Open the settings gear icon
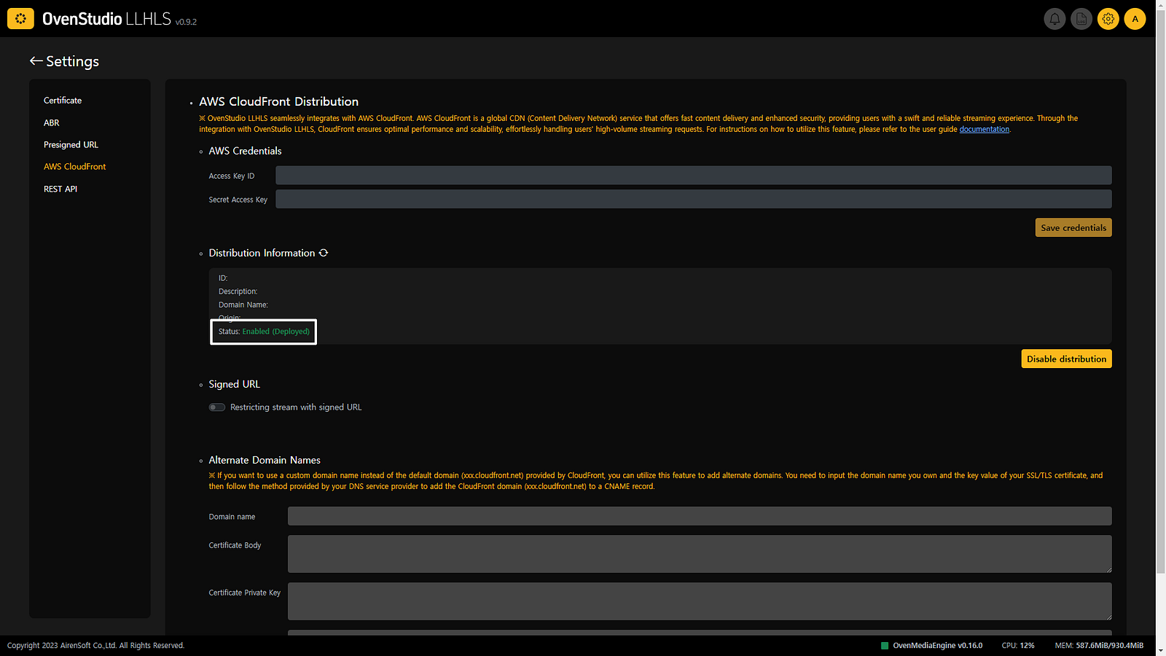 [x=1108, y=19]
